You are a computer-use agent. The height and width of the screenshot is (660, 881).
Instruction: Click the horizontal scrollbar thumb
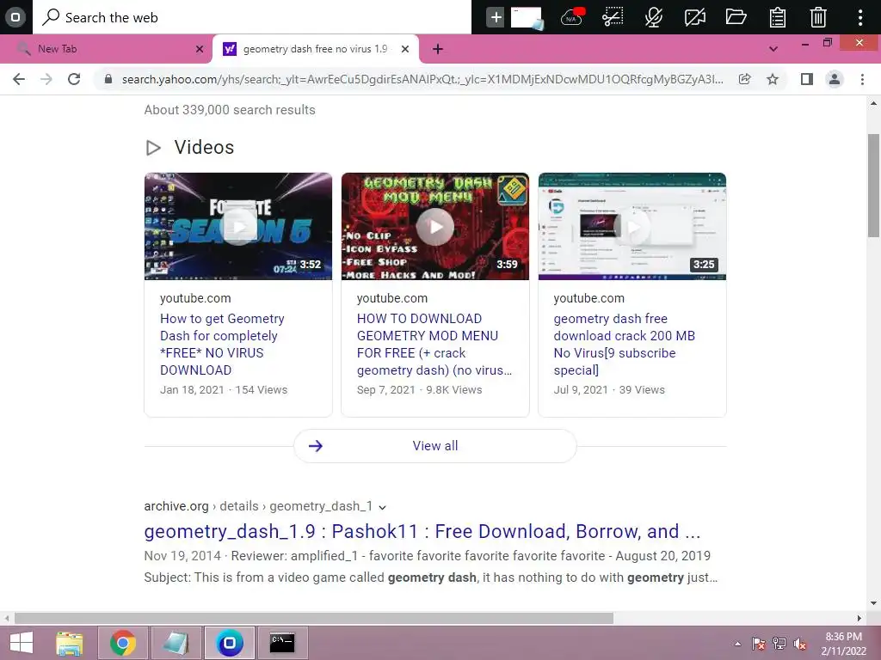click(313, 618)
